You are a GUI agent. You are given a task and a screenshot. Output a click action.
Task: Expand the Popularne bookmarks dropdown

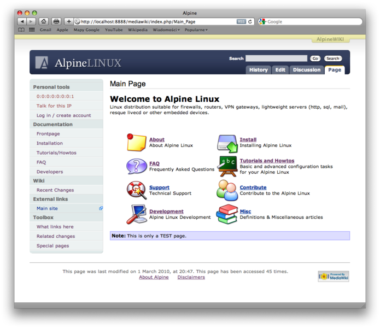tap(196, 30)
